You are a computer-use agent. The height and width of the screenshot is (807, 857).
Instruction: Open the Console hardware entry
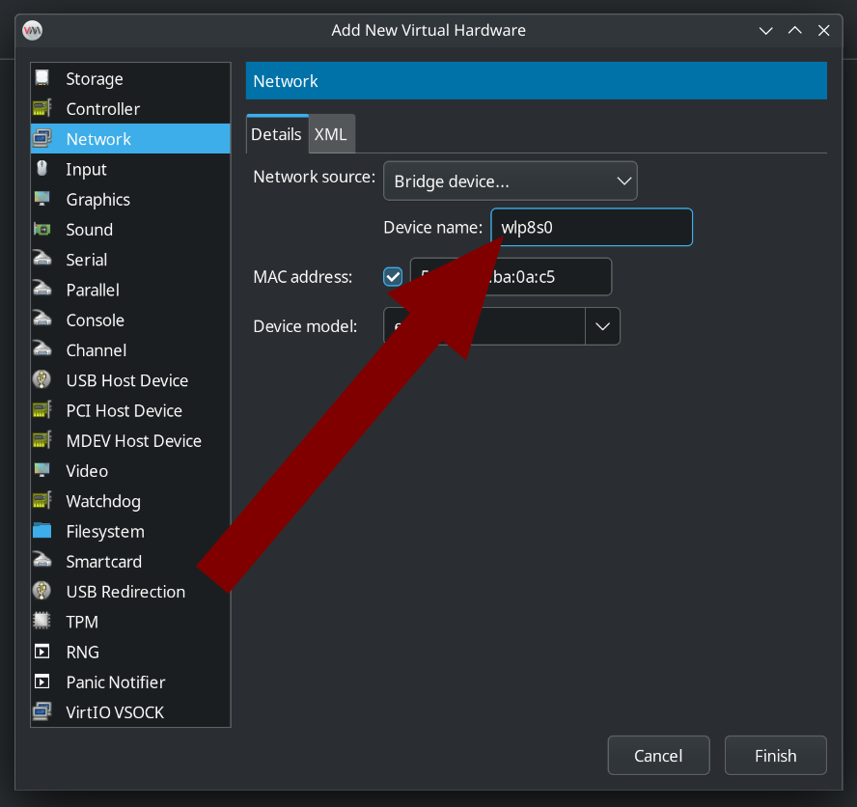[130, 320]
